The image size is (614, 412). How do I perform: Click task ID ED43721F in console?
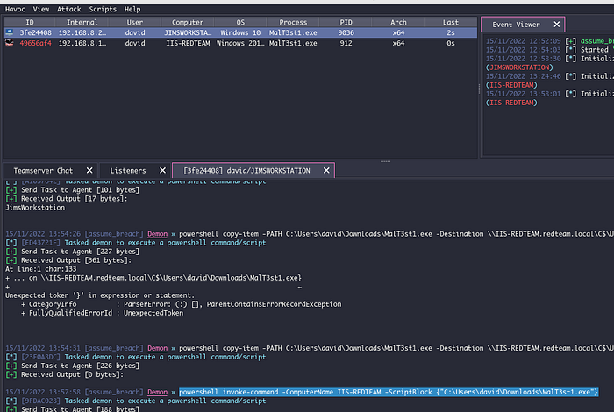[40, 243]
